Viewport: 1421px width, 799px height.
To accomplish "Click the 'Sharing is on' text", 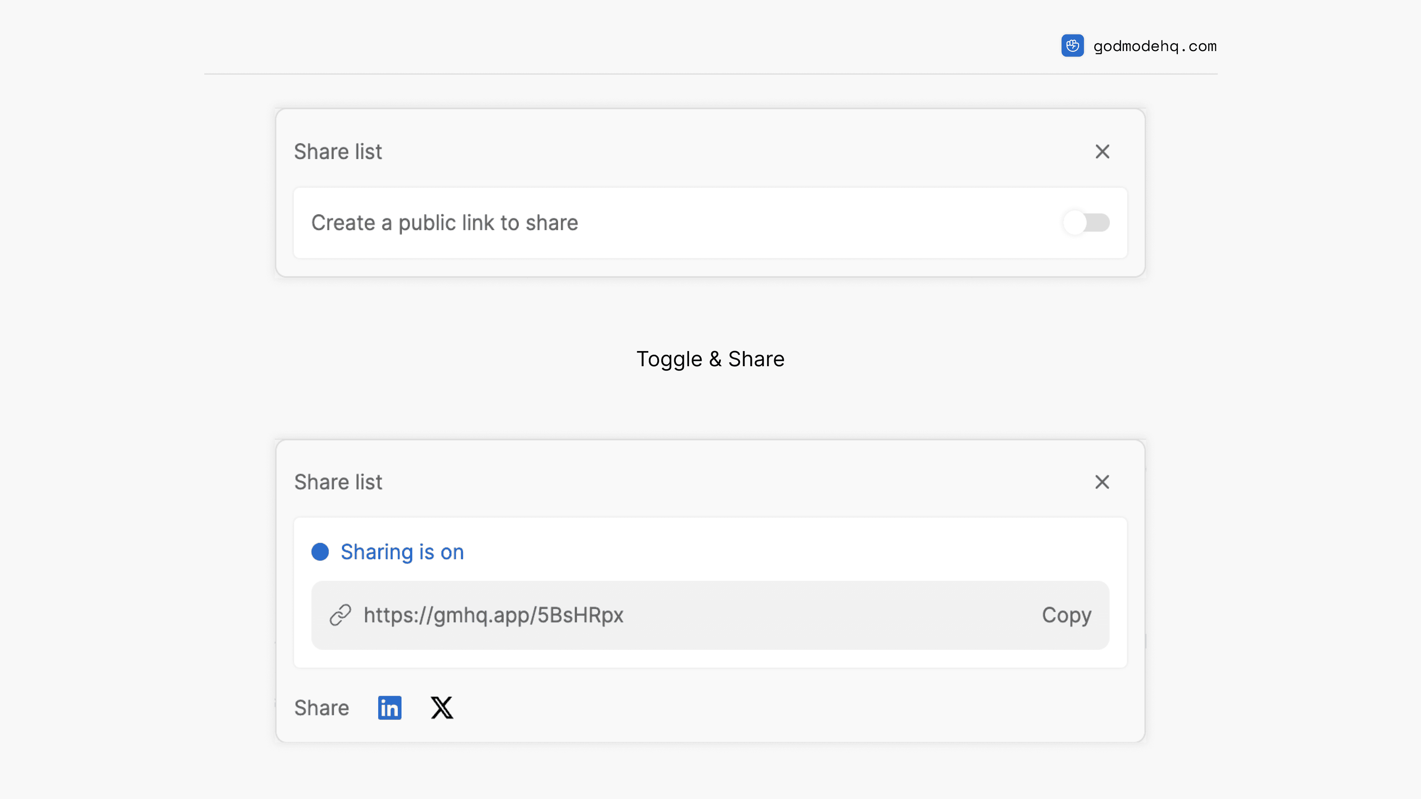I will pos(402,552).
